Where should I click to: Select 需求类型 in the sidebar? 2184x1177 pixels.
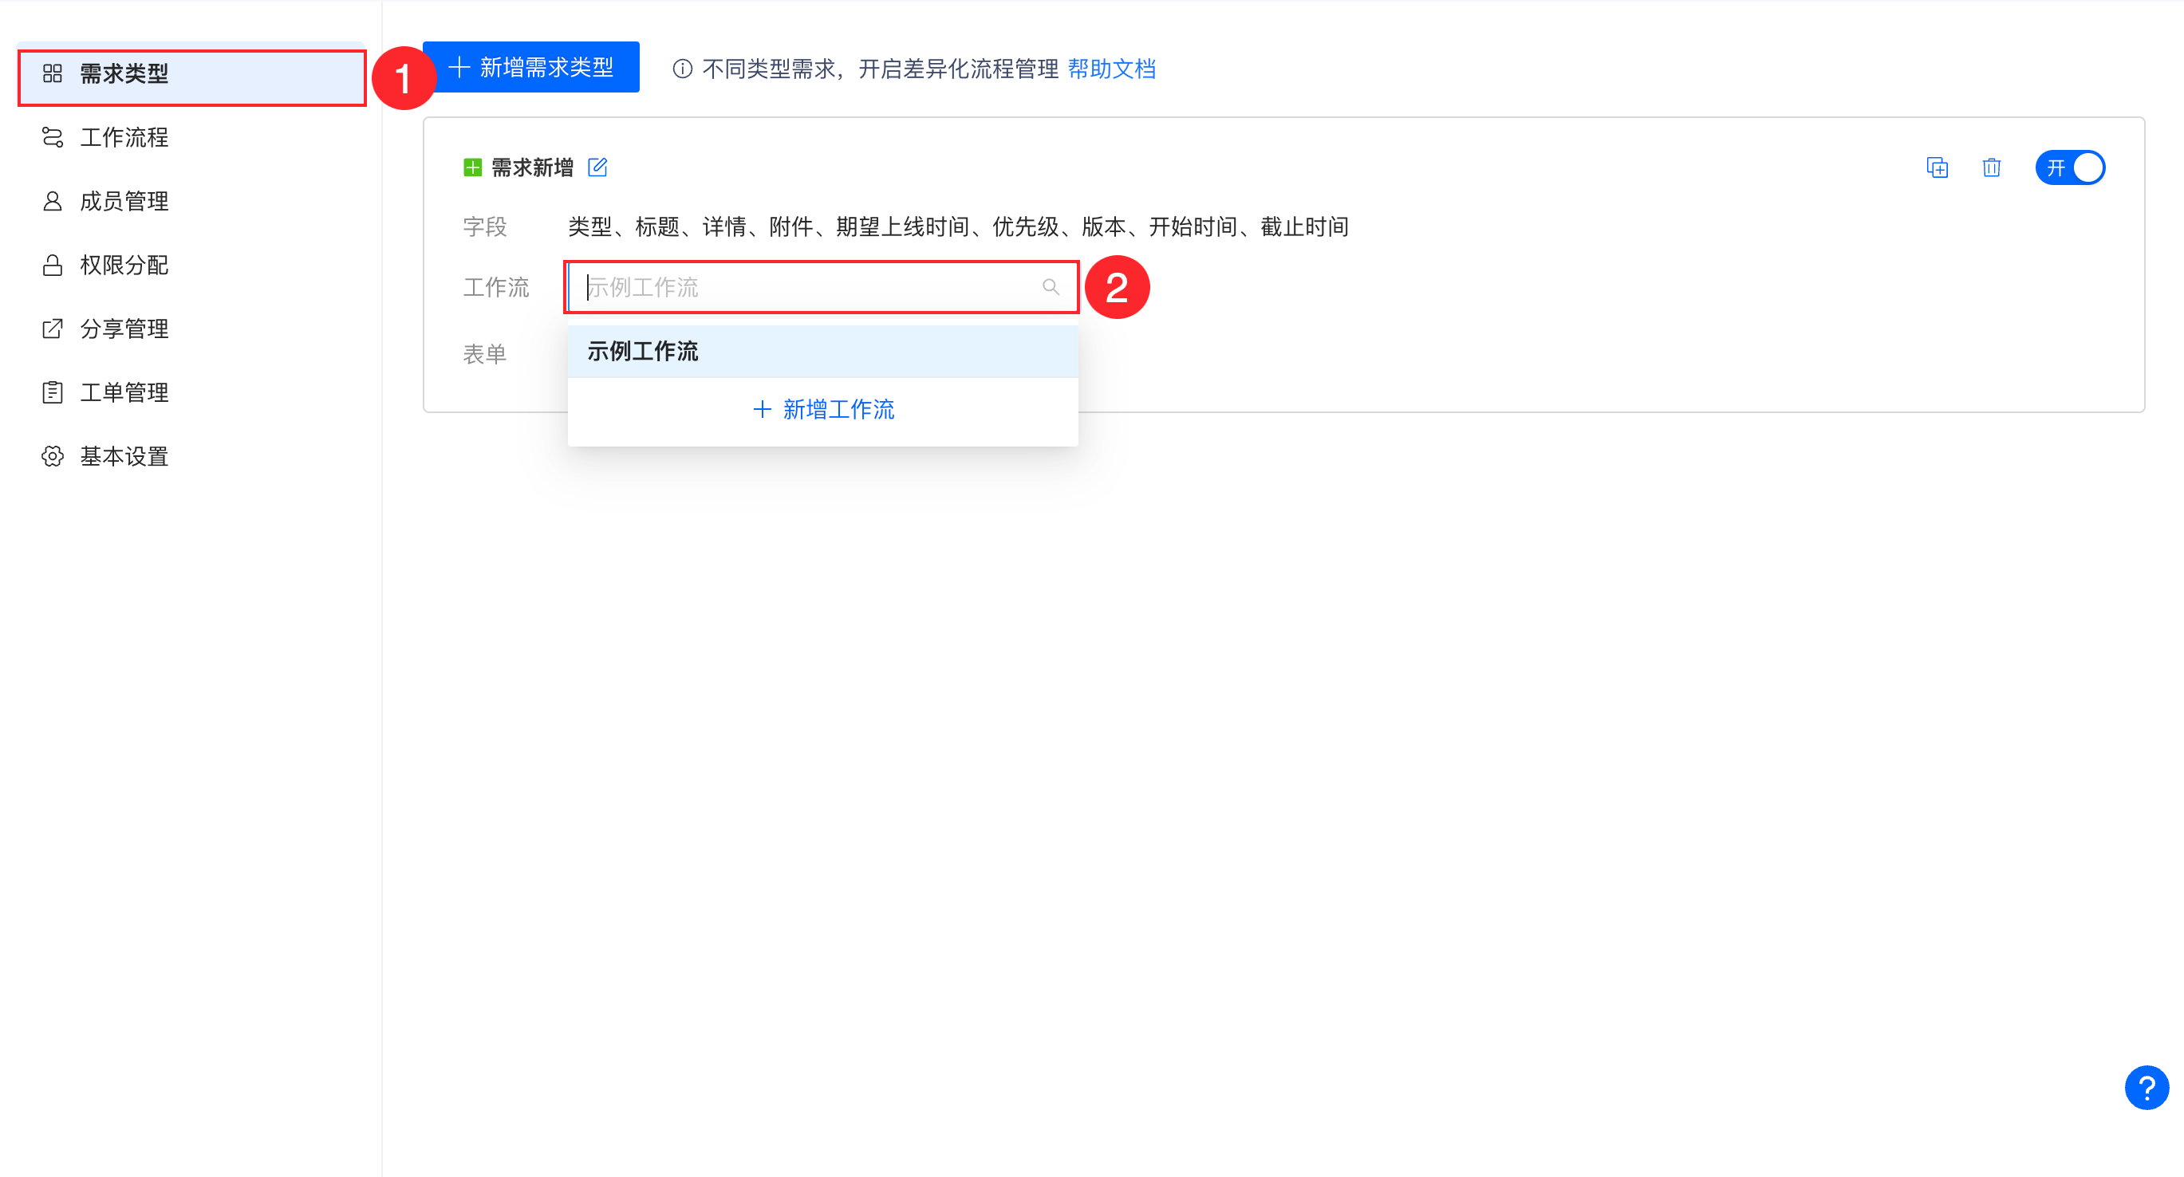coord(124,73)
